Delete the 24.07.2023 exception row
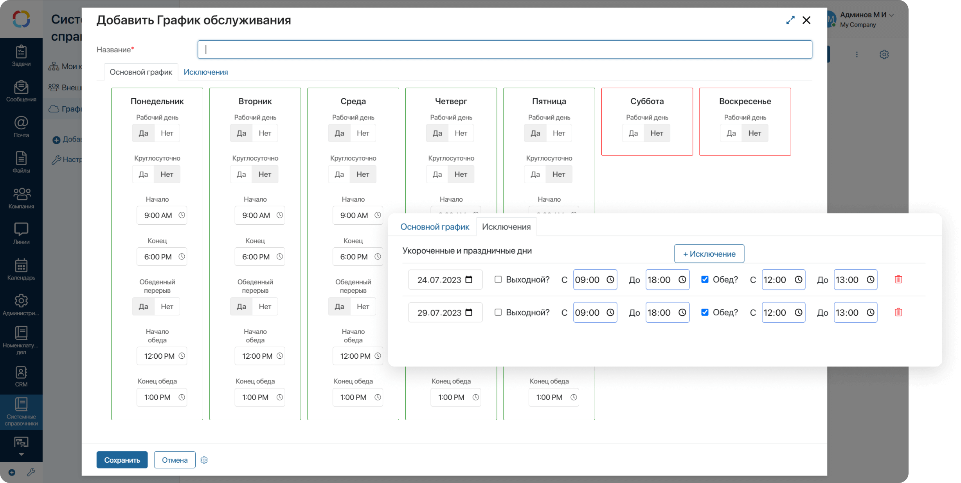Image resolution: width=961 pixels, height=483 pixels. pyautogui.click(x=898, y=279)
